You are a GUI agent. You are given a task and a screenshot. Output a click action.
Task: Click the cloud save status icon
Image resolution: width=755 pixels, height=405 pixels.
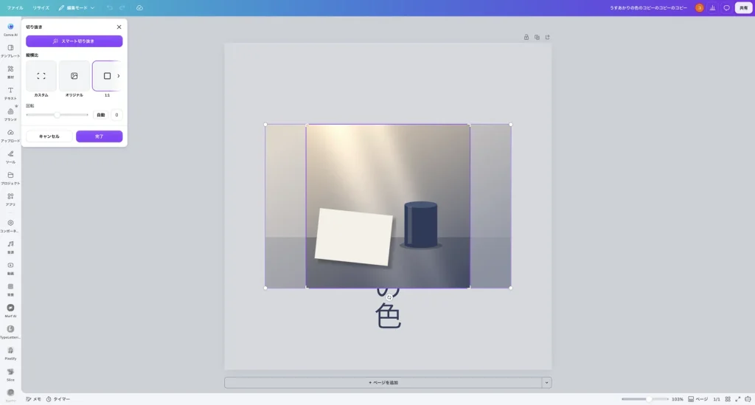click(139, 7)
